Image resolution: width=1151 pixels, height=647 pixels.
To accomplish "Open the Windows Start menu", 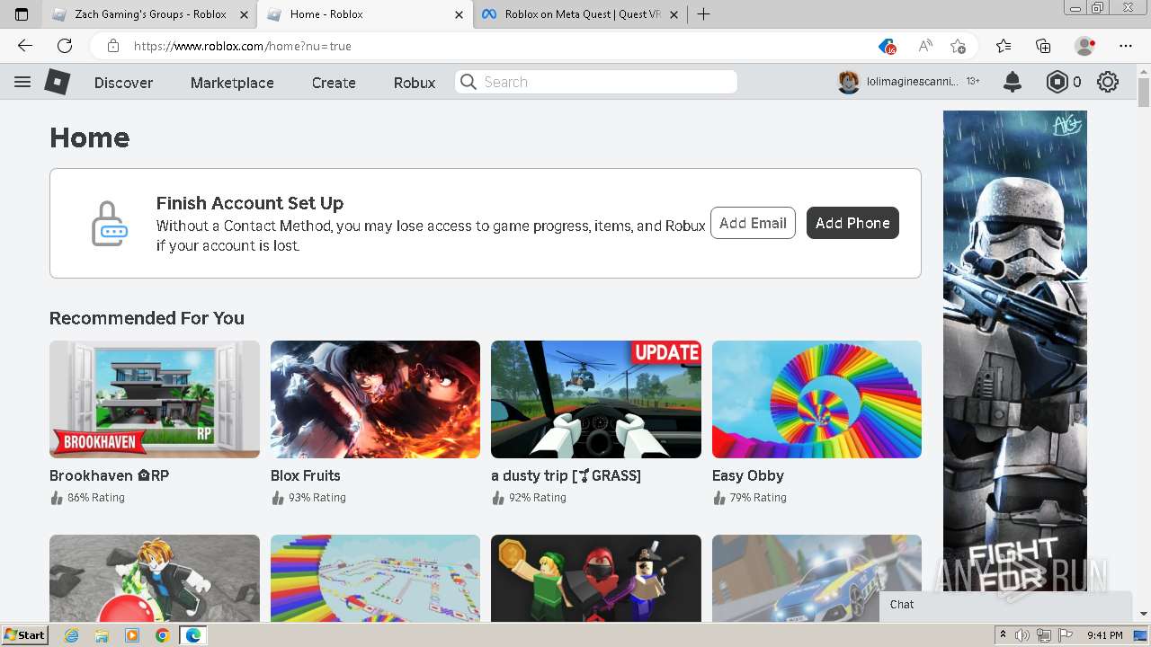I will (x=24, y=634).
